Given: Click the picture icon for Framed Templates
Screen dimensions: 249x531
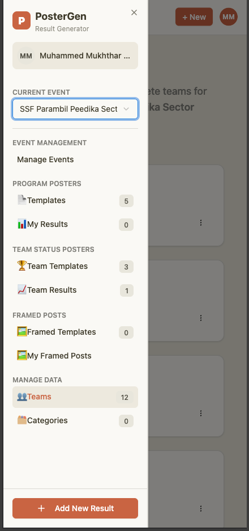Looking at the screenshot, I should [22, 331].
